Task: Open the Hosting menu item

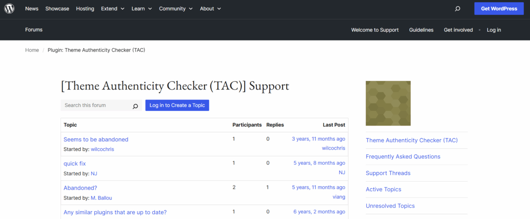Action: click(x=85, y=8)
